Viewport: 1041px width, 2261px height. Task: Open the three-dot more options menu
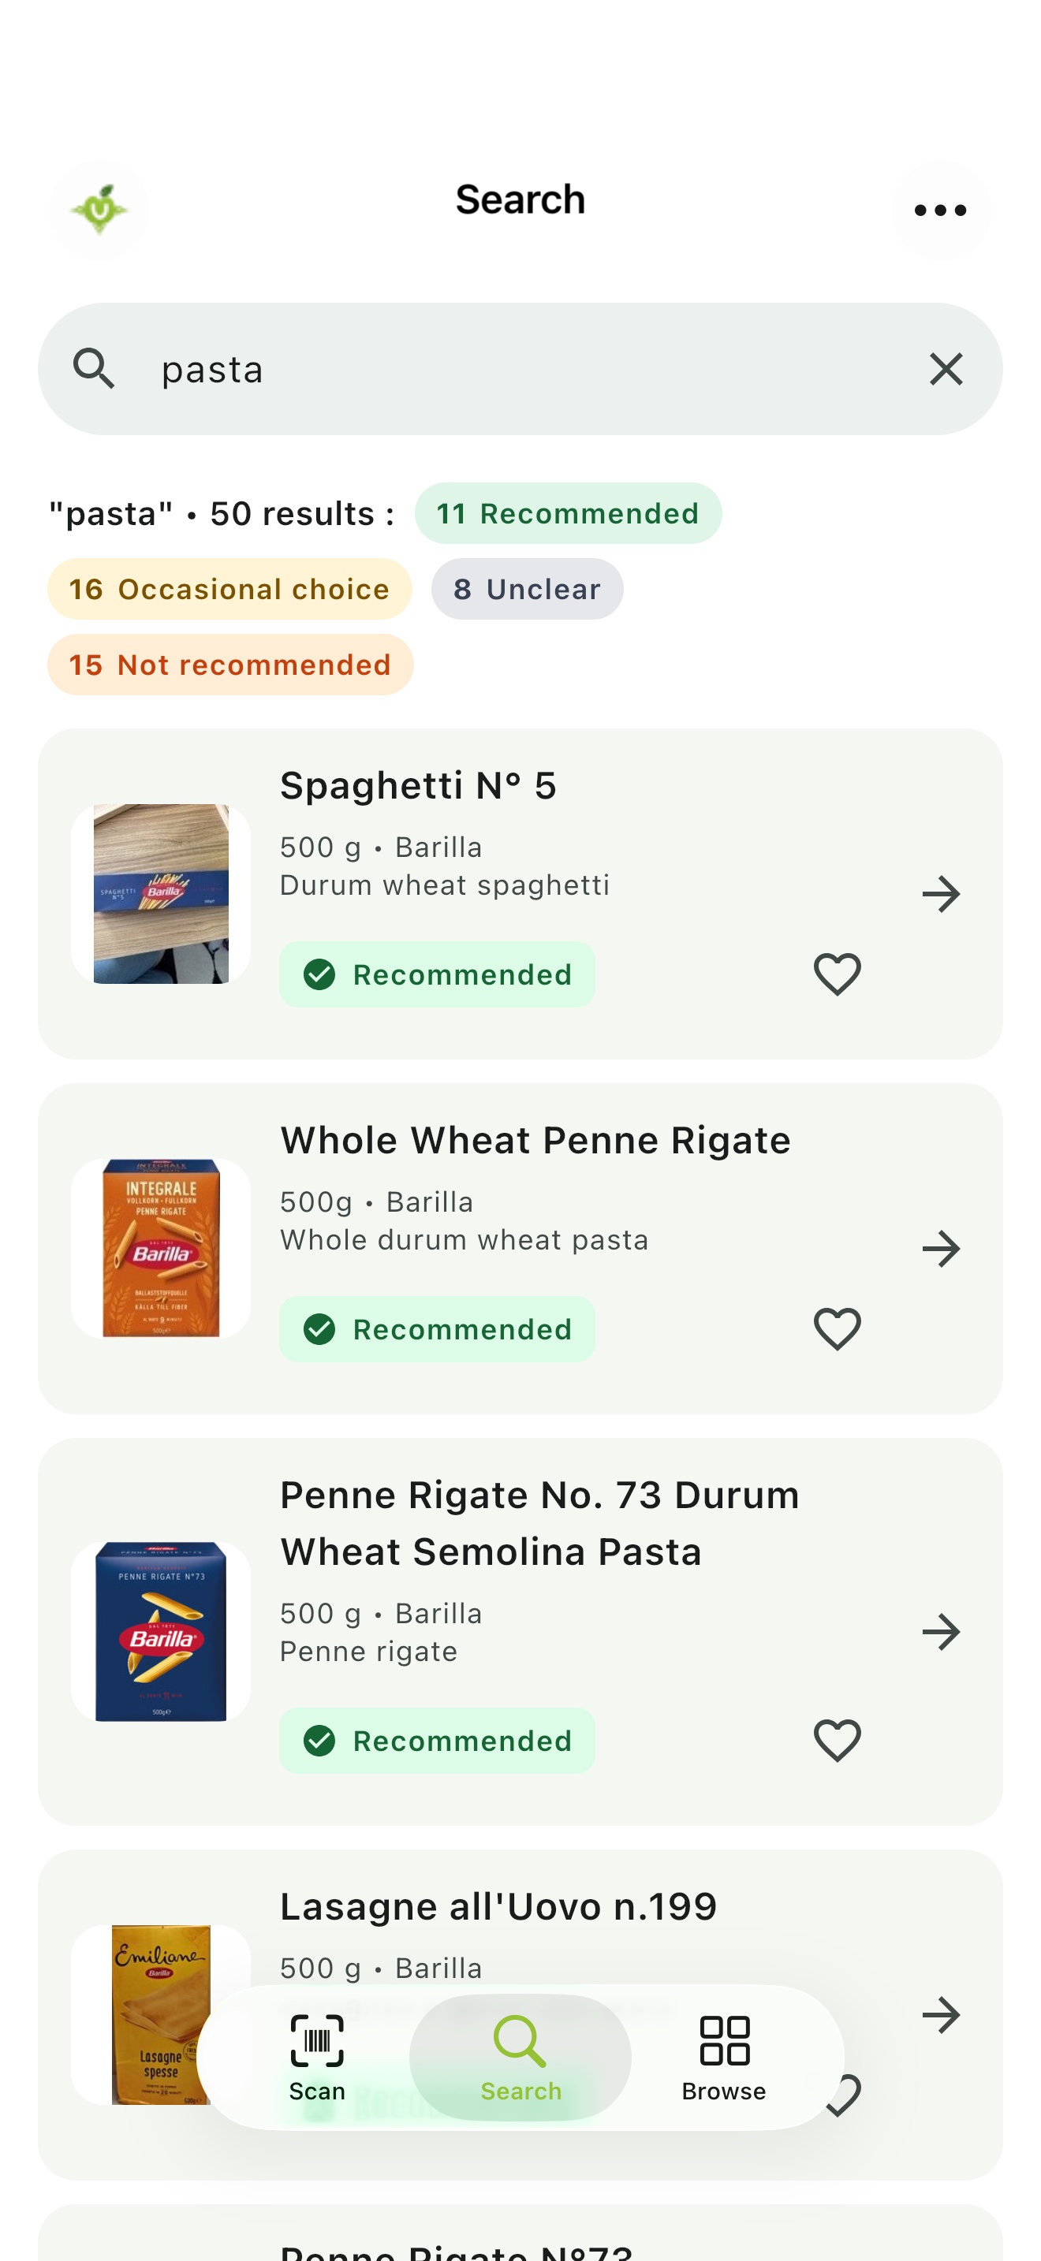[x=940, y=210]
